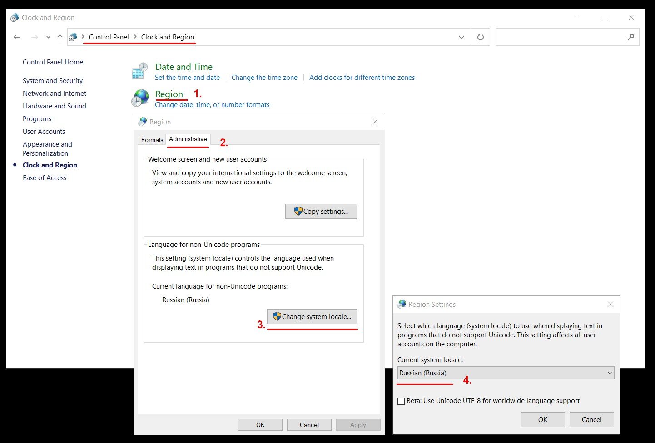The width and height of the screenshot is (655, 443).
Task: Click the Refresh button next to the address bar
Action: point(480,37)
